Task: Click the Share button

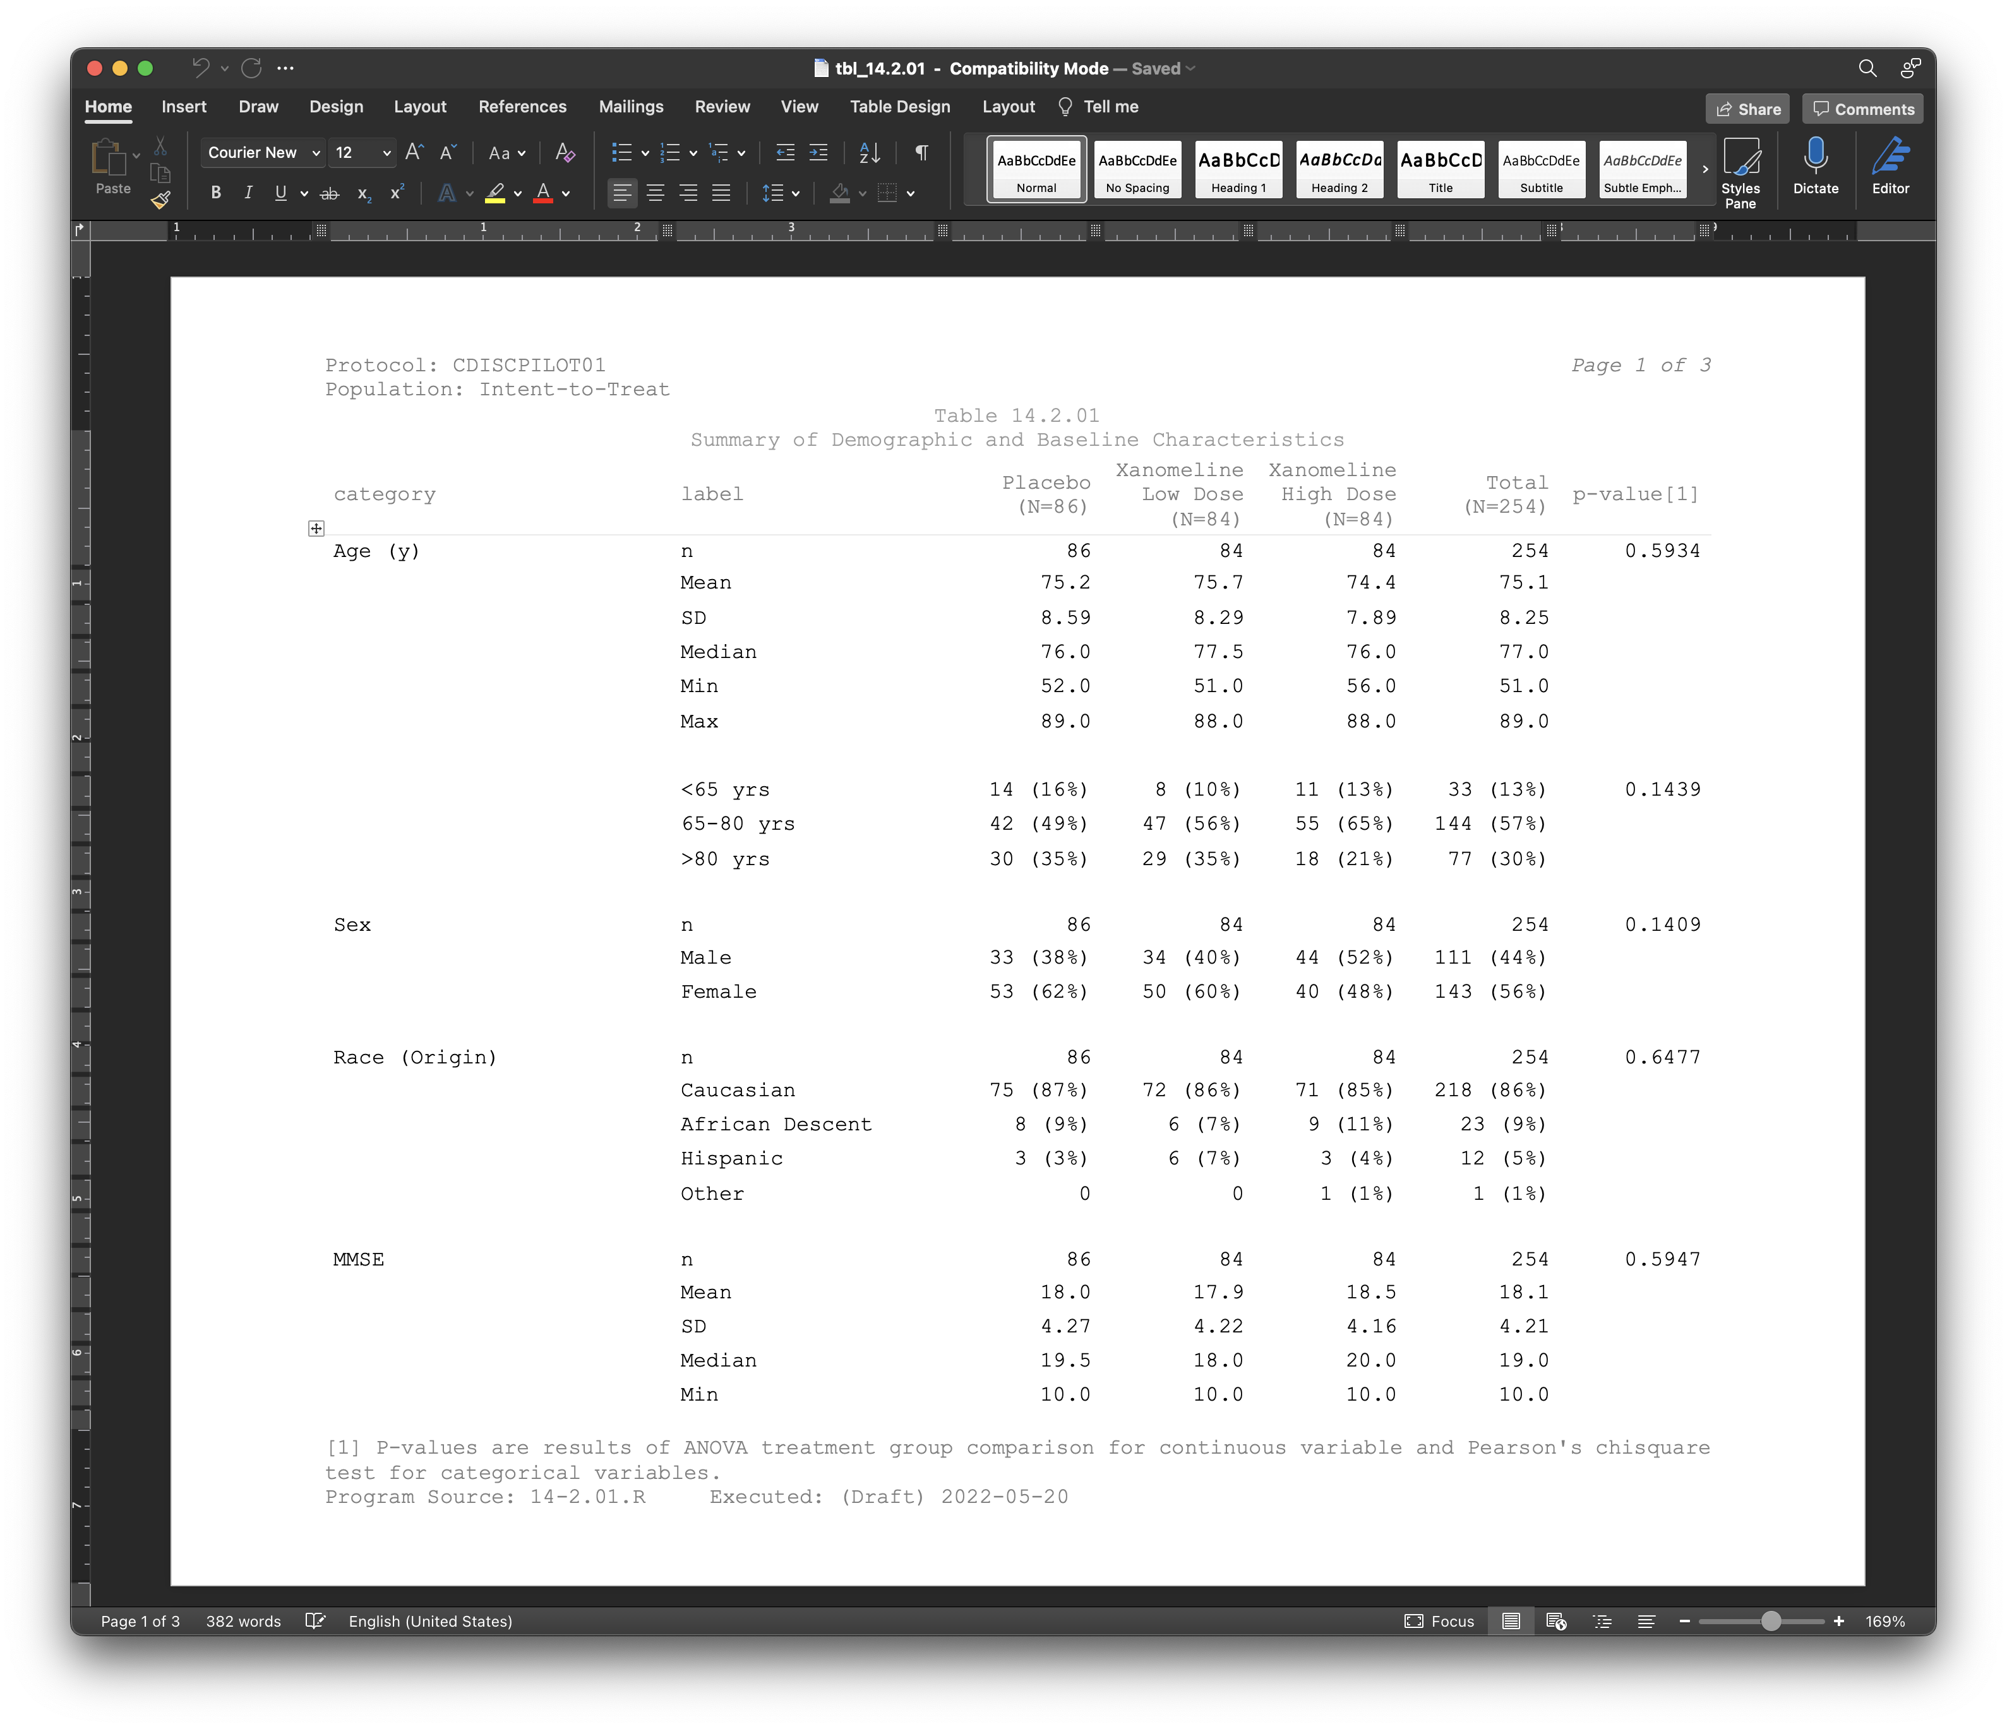Action: point(1747,109)
